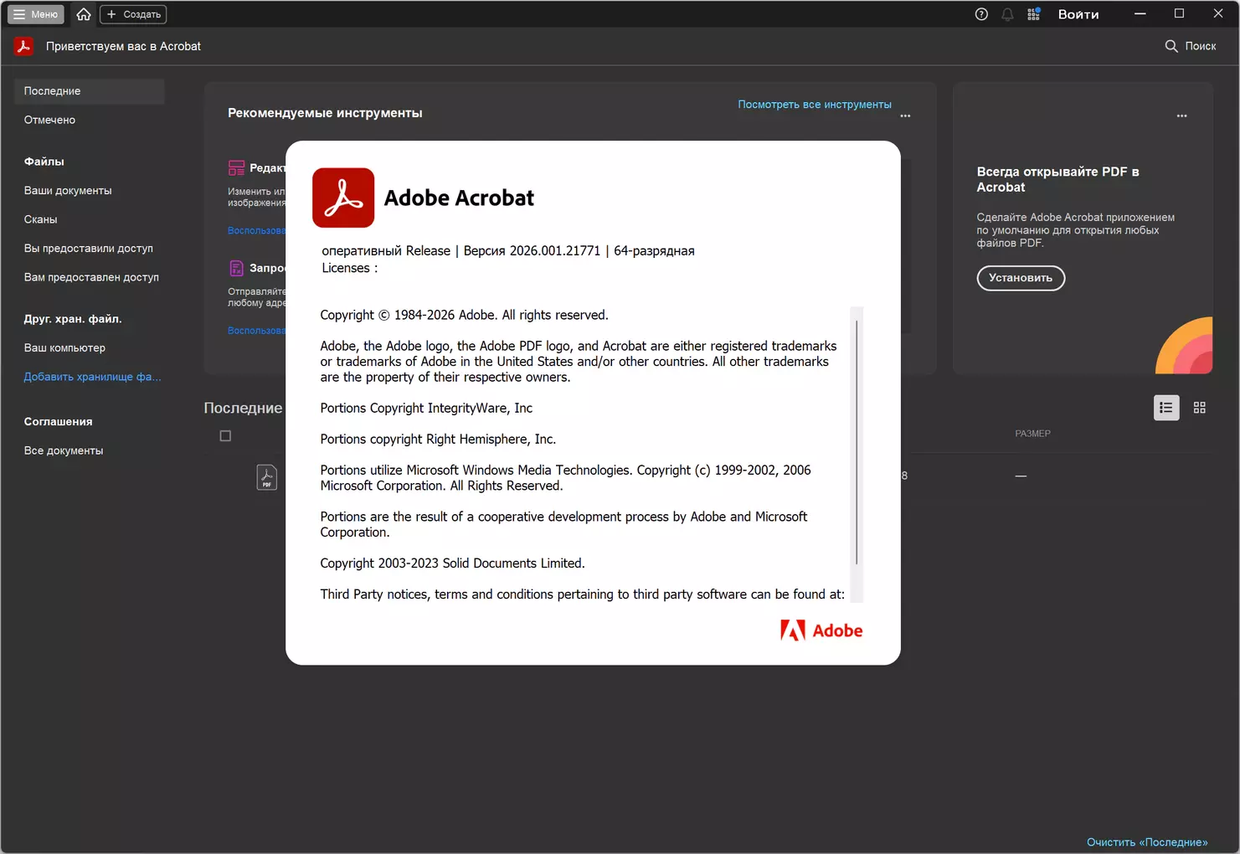1240x854 pixels.
Task: Open the notifications bell icon
Action: 1007,14
